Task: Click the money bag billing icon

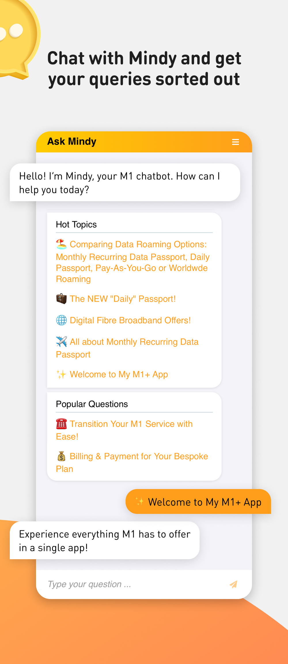Action: (61, 456)
